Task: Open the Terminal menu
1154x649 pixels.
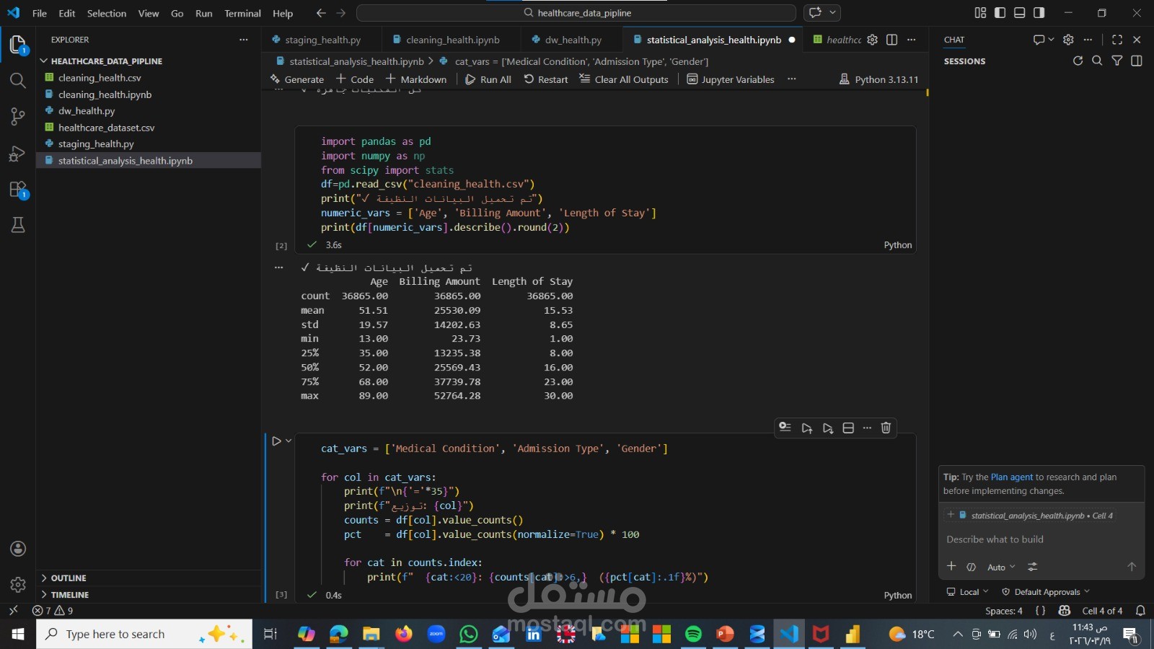Action: pos(242,13)
